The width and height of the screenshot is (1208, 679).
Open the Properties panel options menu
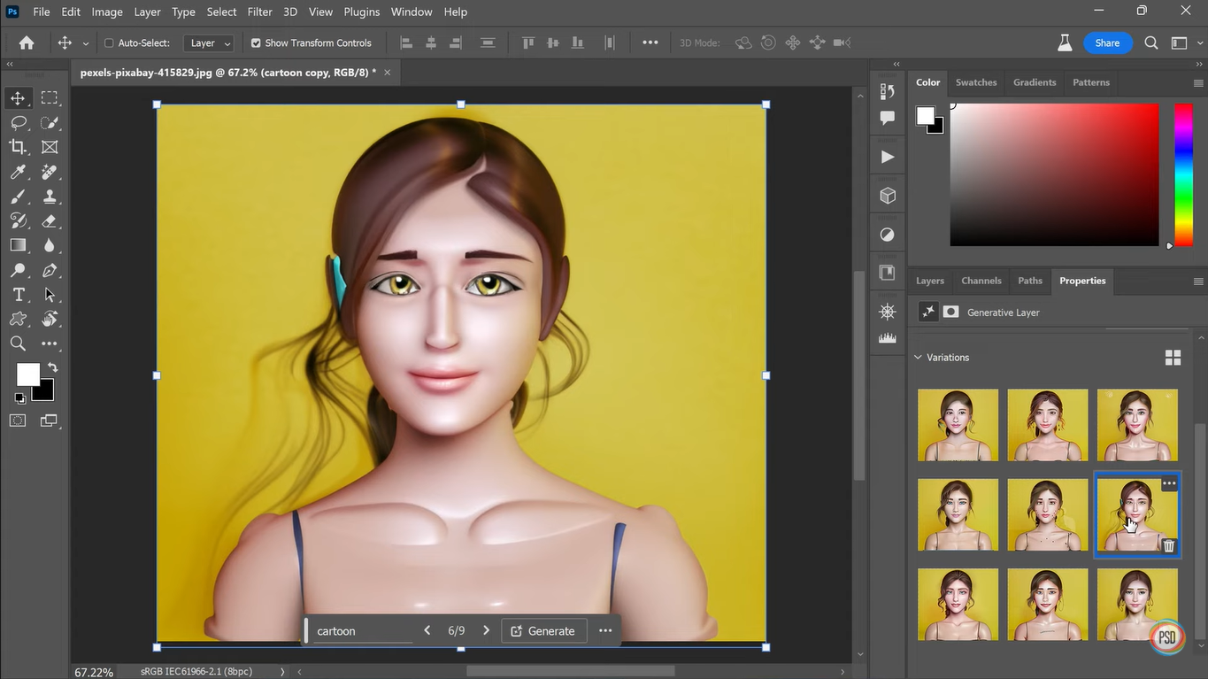pyautogui.click(x=1197, y=281)
